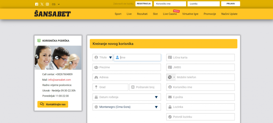Click the support agents photo
The image size is (273, 123).
(x=58, y=58)
